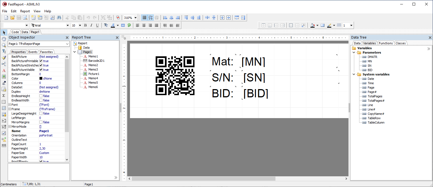Insert a Picture object from side toolbar

(4, 77)
